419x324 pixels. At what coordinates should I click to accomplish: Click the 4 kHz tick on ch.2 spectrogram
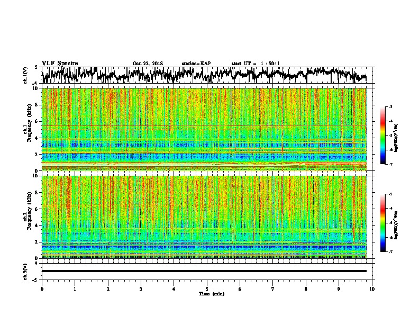(x=37, y=226)
